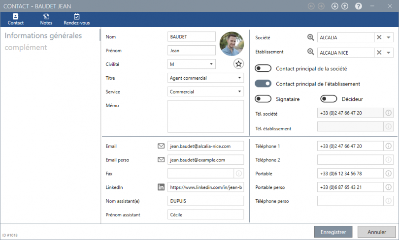Disable Contact principal de l'établissement toggle
The width and height of the screenshot is (399, 240).
263,84
